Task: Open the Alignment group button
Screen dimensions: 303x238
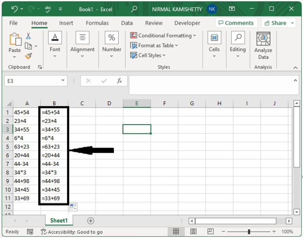Action: click(82, 45)
